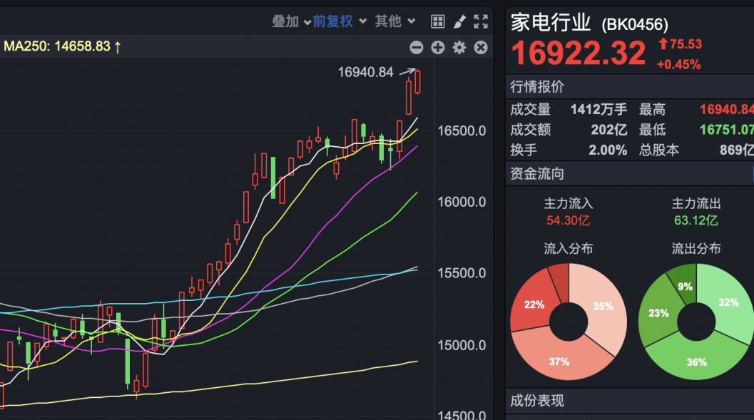Open the grid layout icon
Viewport: 754px width, 420px height.
click(x=437, y=21)
